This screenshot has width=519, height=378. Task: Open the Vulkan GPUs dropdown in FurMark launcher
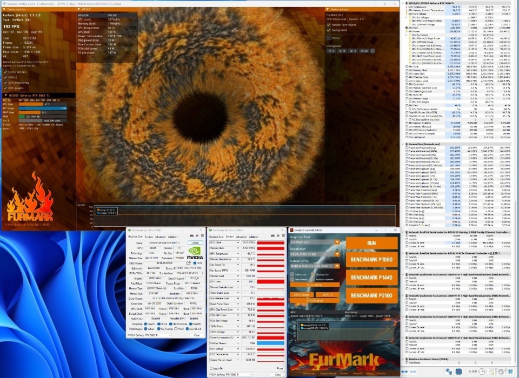[337, 266]
